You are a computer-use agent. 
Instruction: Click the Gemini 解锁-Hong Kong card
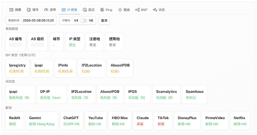point(42,121)
